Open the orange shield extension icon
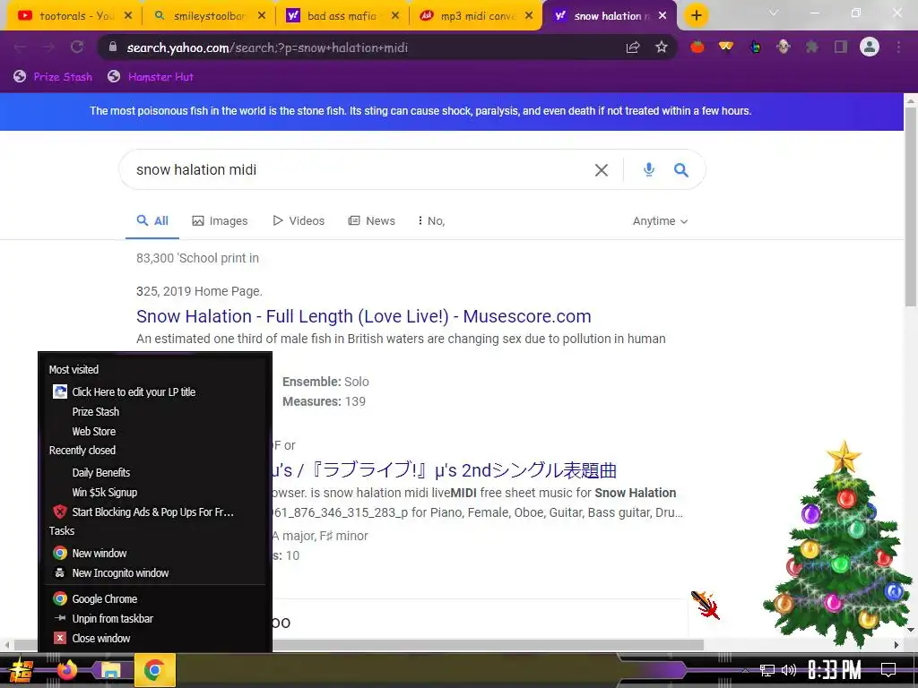Viewport: 918px width, 688px height. 726,47
